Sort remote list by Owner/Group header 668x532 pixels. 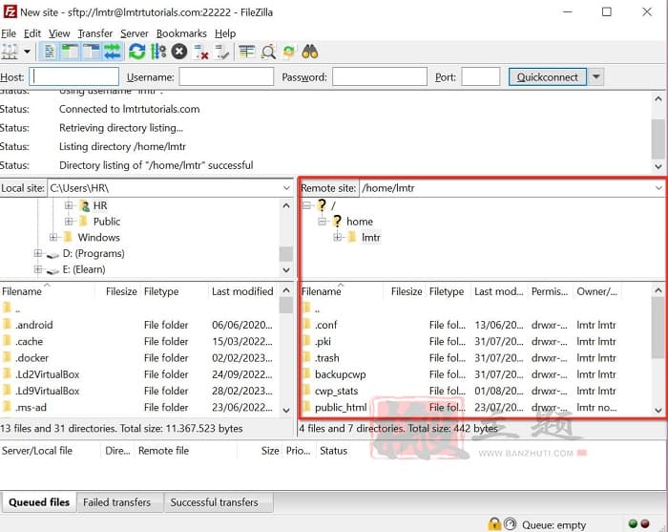[x=596, y=291]
